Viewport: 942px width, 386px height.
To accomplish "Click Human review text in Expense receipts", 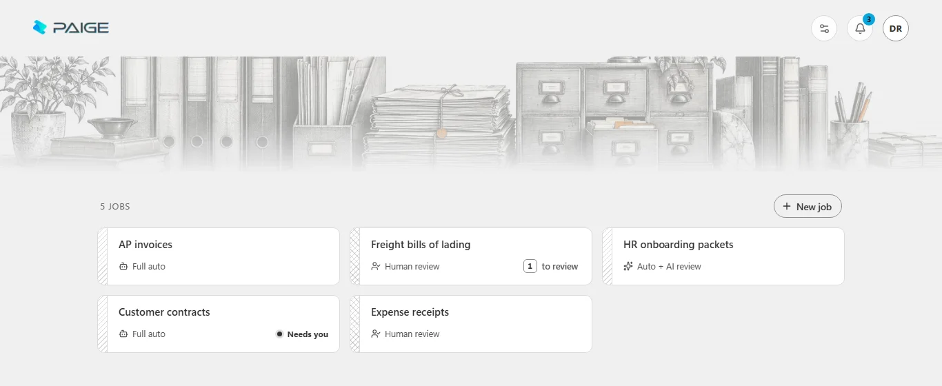I will pyautogui.click(x=412, y=334).
